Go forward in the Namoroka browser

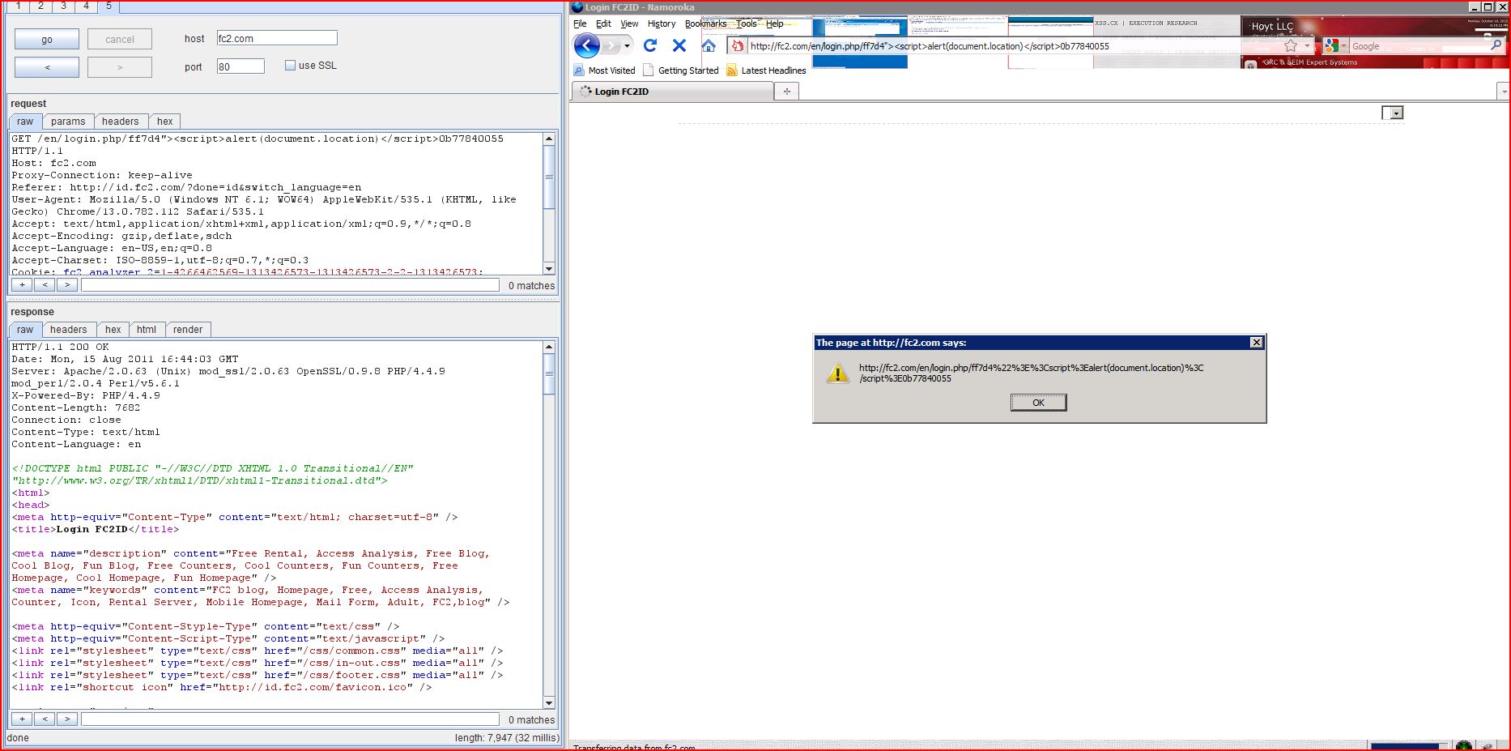click(x=611, y=46)
